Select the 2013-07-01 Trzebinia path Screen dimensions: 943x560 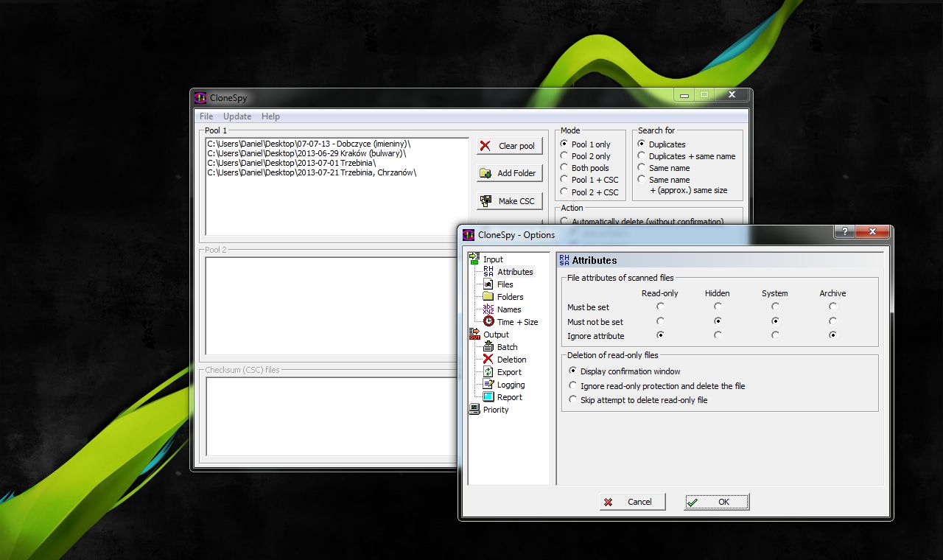pos(292,163)
